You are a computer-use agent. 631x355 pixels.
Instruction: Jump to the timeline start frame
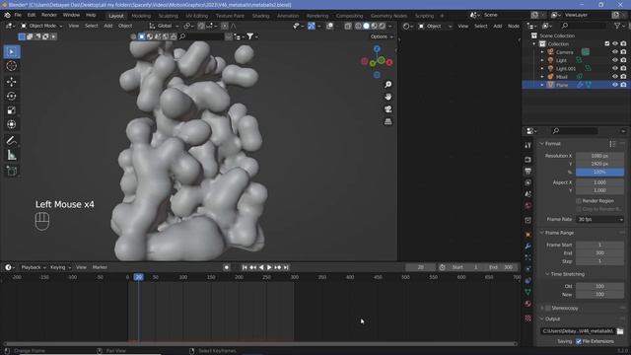coord(245,267)
